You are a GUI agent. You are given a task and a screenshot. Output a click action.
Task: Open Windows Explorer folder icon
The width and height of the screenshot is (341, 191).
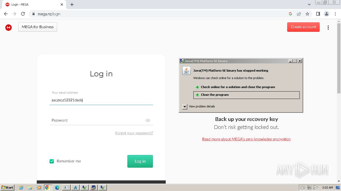(30, 188)
